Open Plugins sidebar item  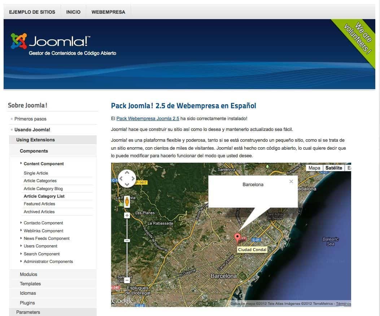click(x=53, y=303)
